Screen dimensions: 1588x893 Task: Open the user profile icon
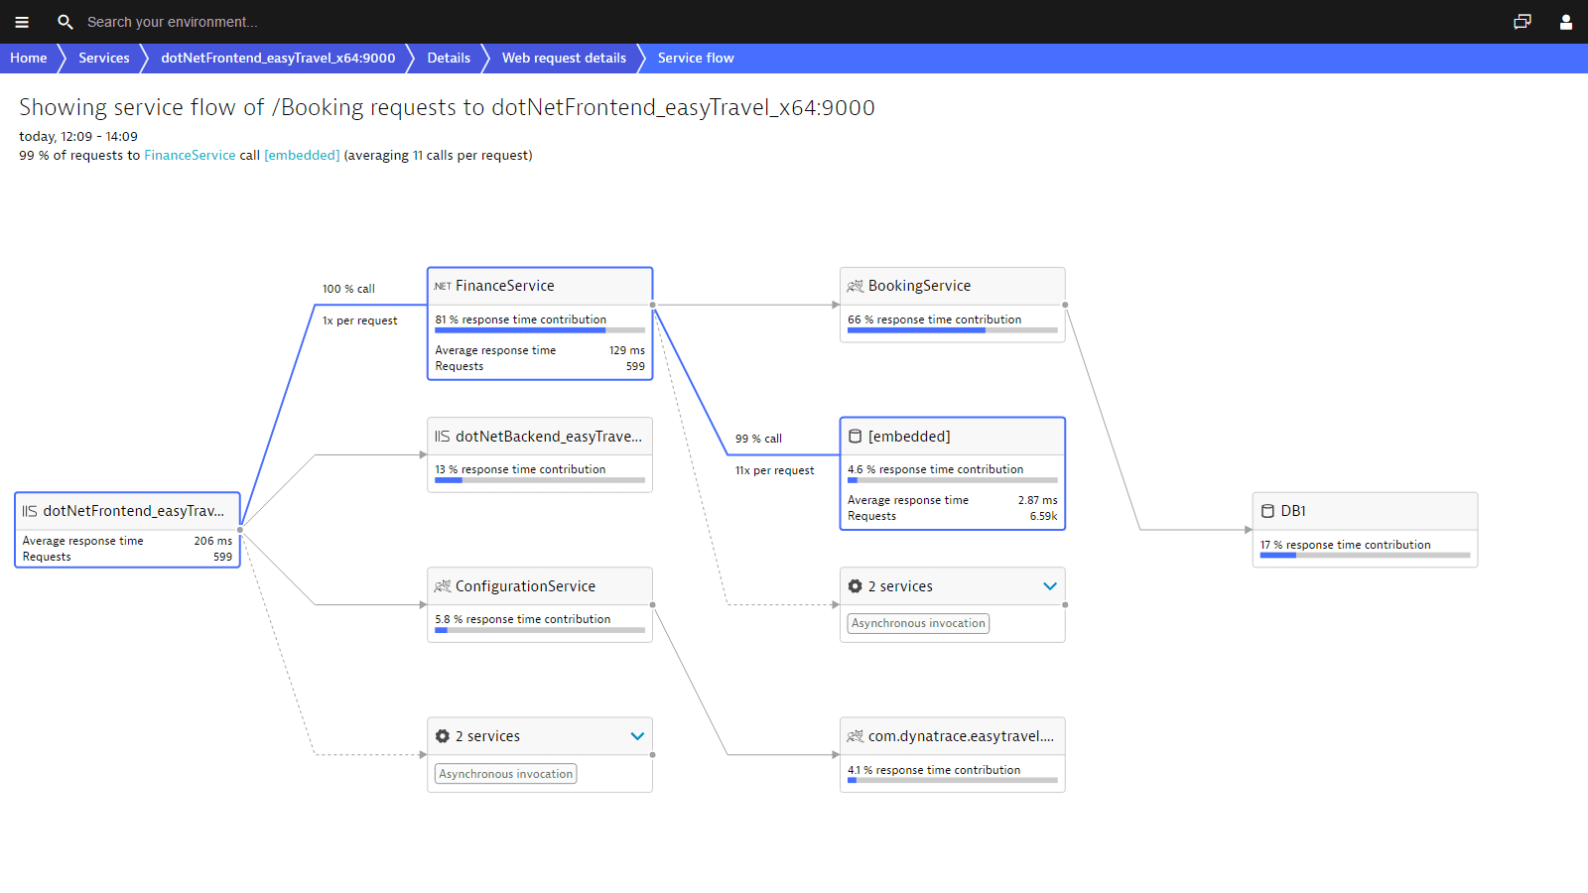(x=1566, y=22)
